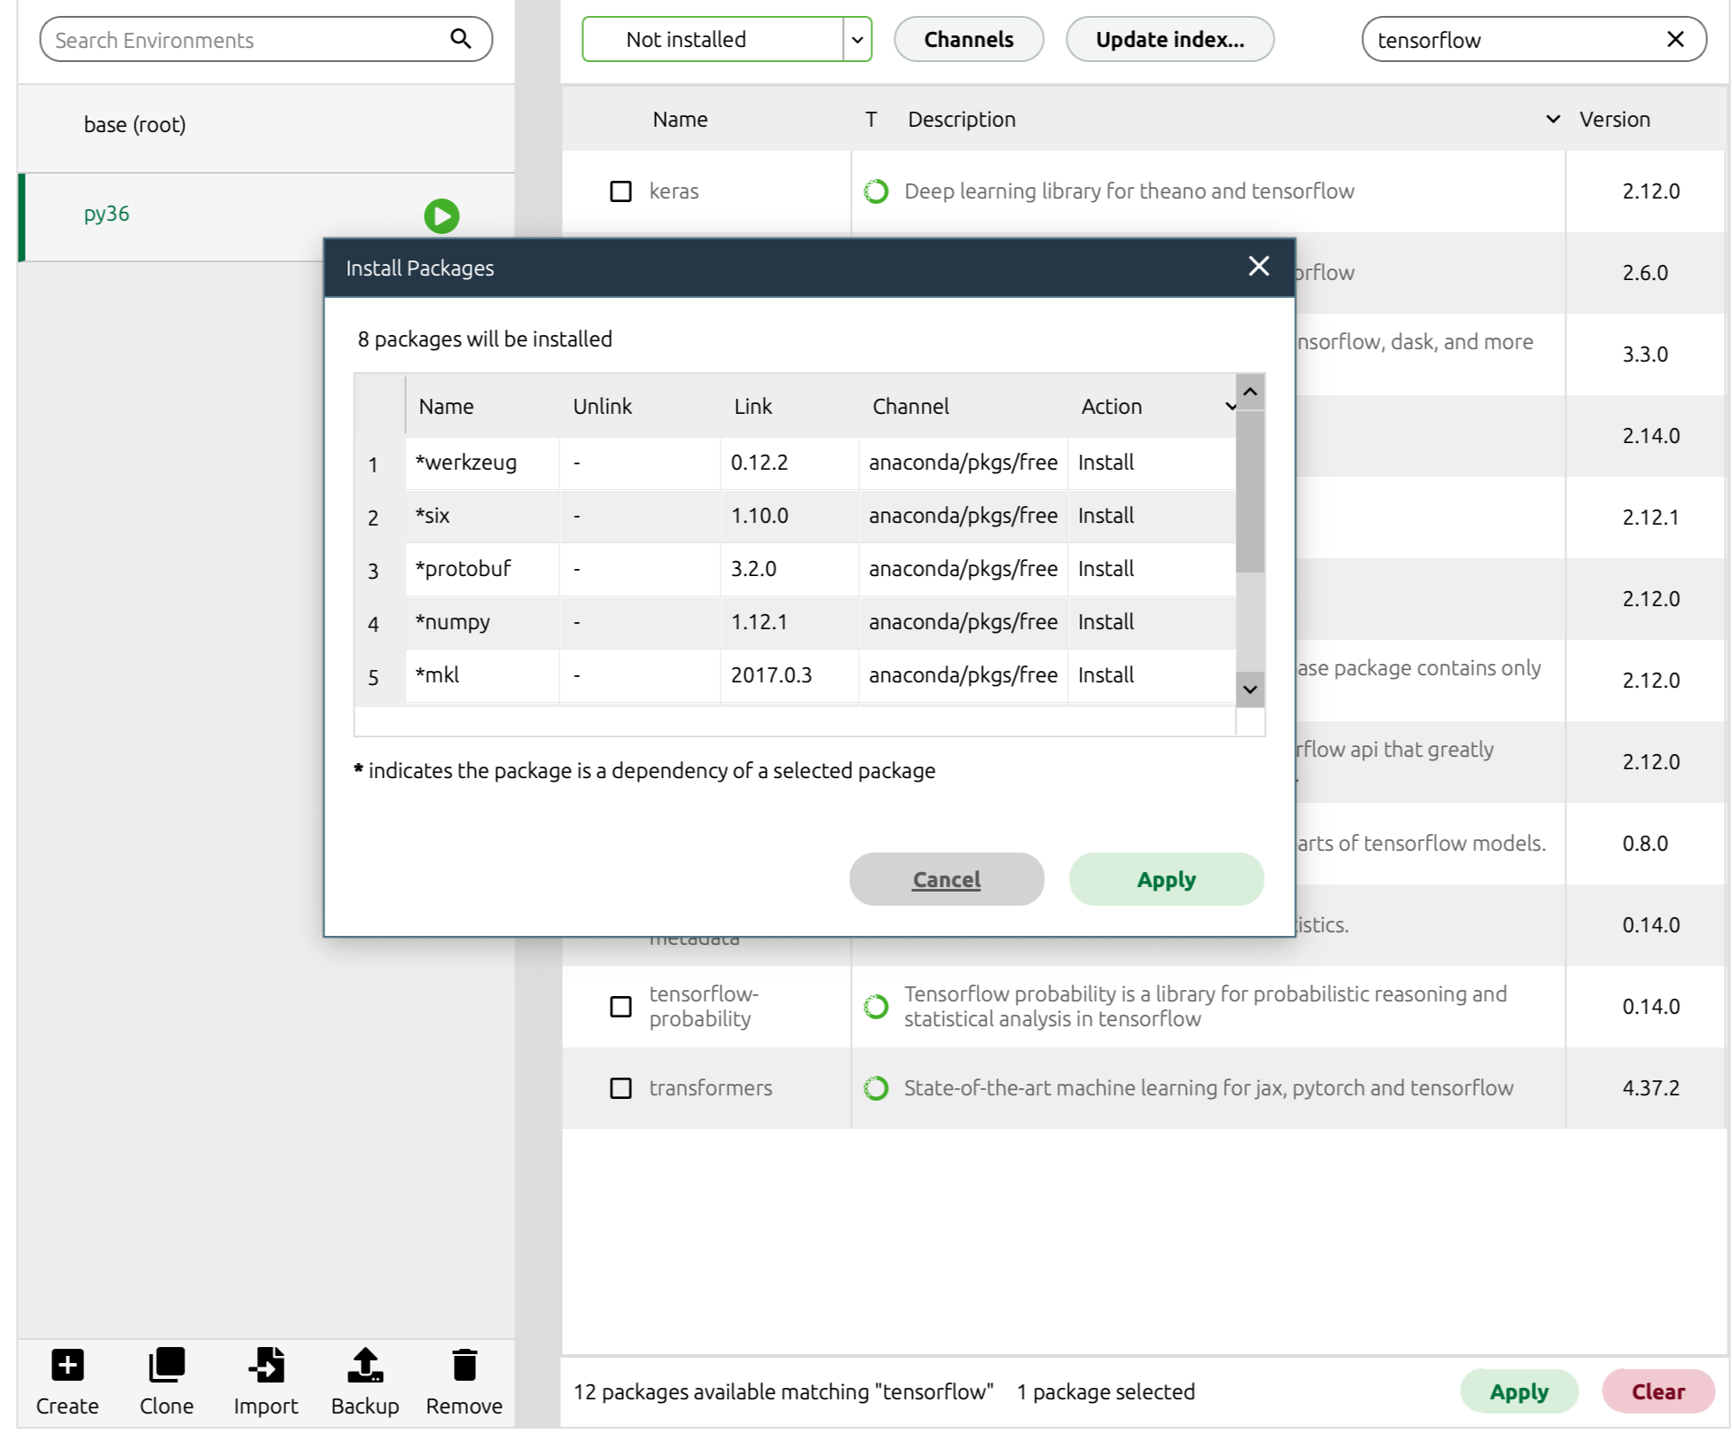The height and width of the screenshot is (1441, 1732).
Task: Click the Clone environment icon
Action: point(167,1365)
